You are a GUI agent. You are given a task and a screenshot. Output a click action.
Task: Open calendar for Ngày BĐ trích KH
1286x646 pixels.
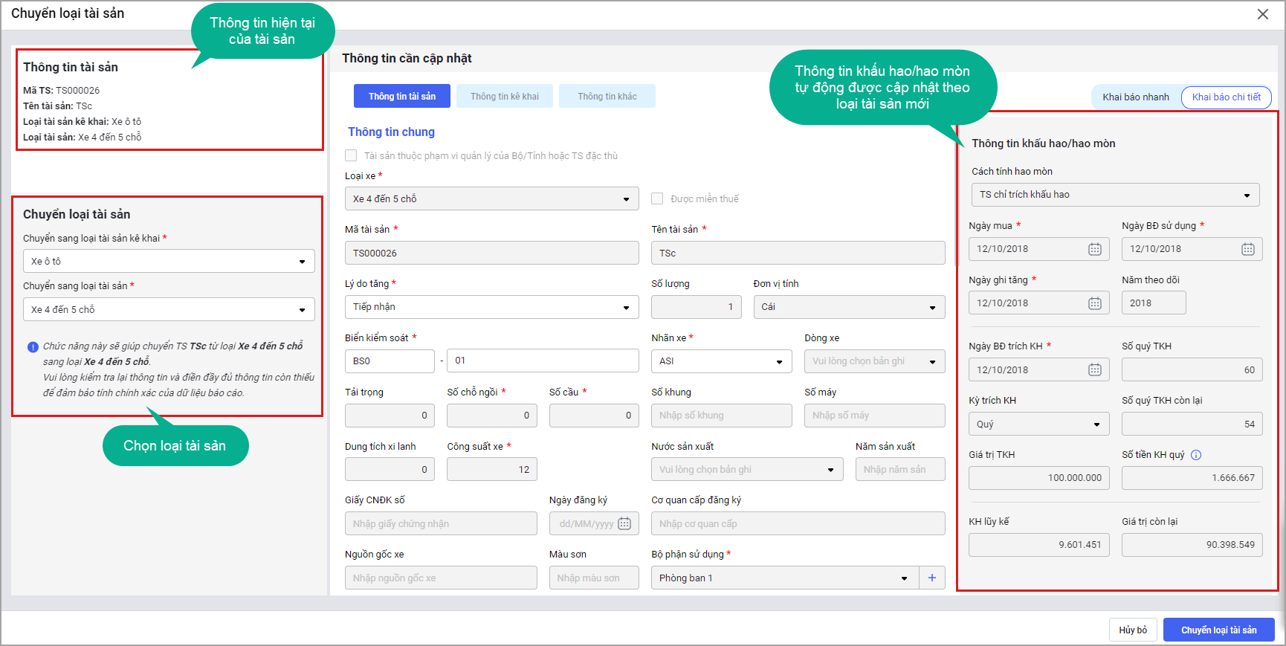tap(1094, 370)
